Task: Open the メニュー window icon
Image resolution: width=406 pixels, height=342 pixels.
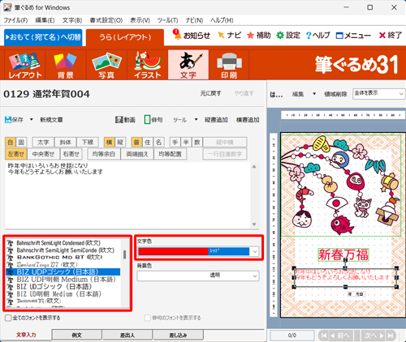Action: point(339,36)
